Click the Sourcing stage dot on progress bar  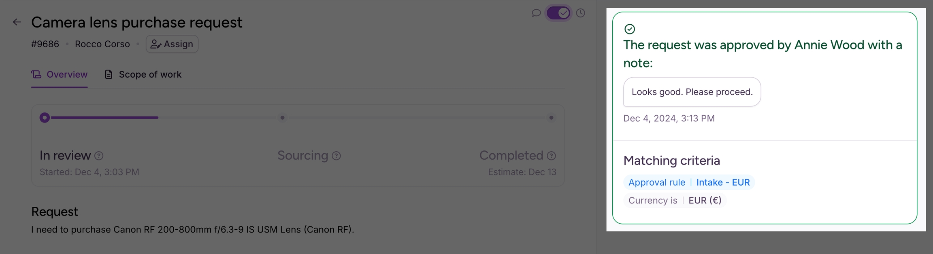click(283, 118)
